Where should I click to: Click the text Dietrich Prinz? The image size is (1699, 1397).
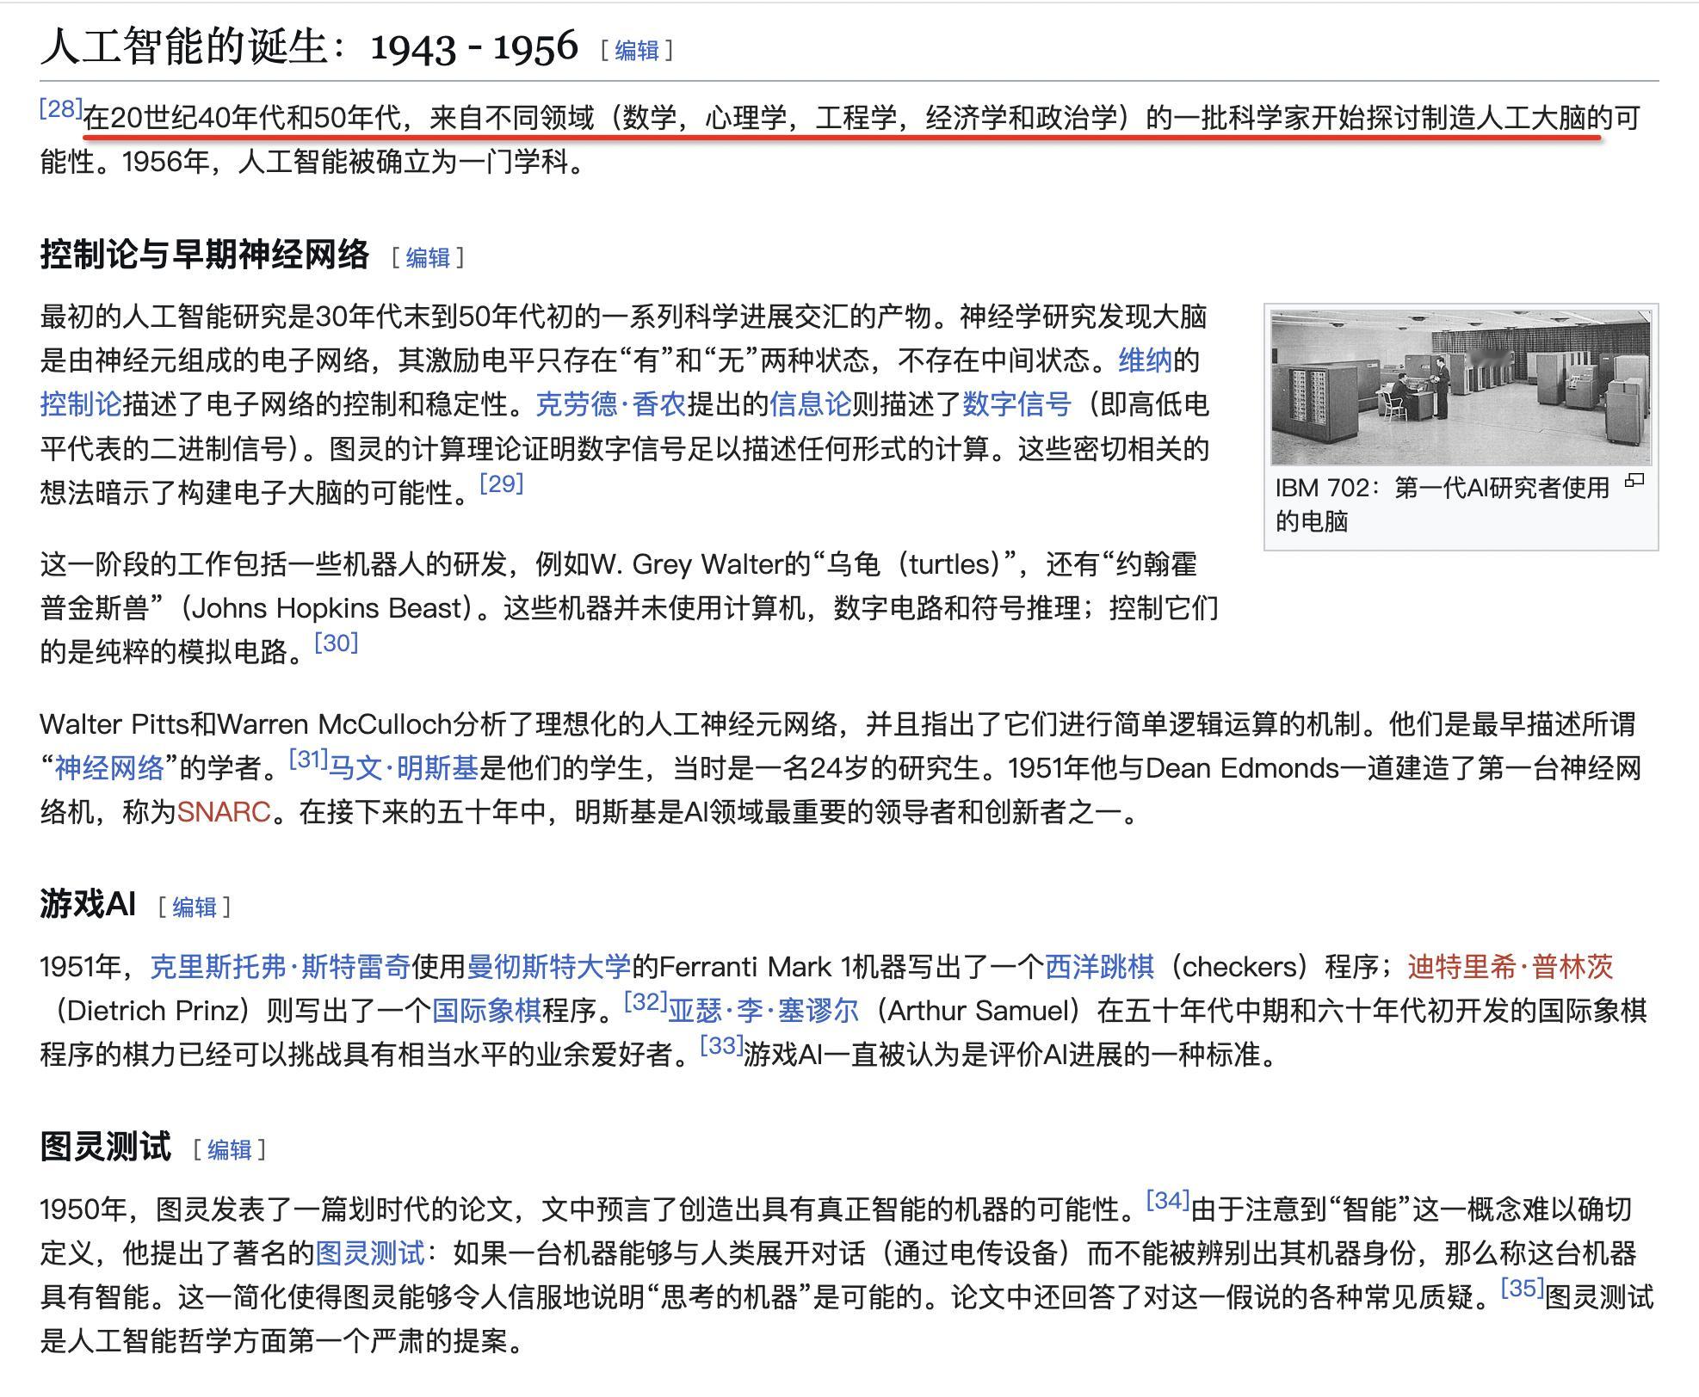(x=152, y=1011)
